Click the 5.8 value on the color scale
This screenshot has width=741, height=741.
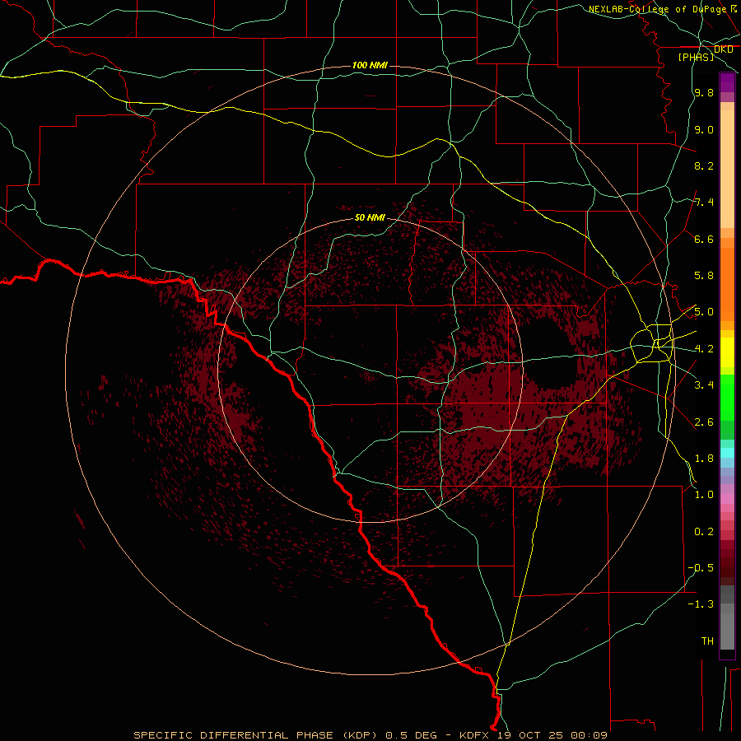pos(703,276)
